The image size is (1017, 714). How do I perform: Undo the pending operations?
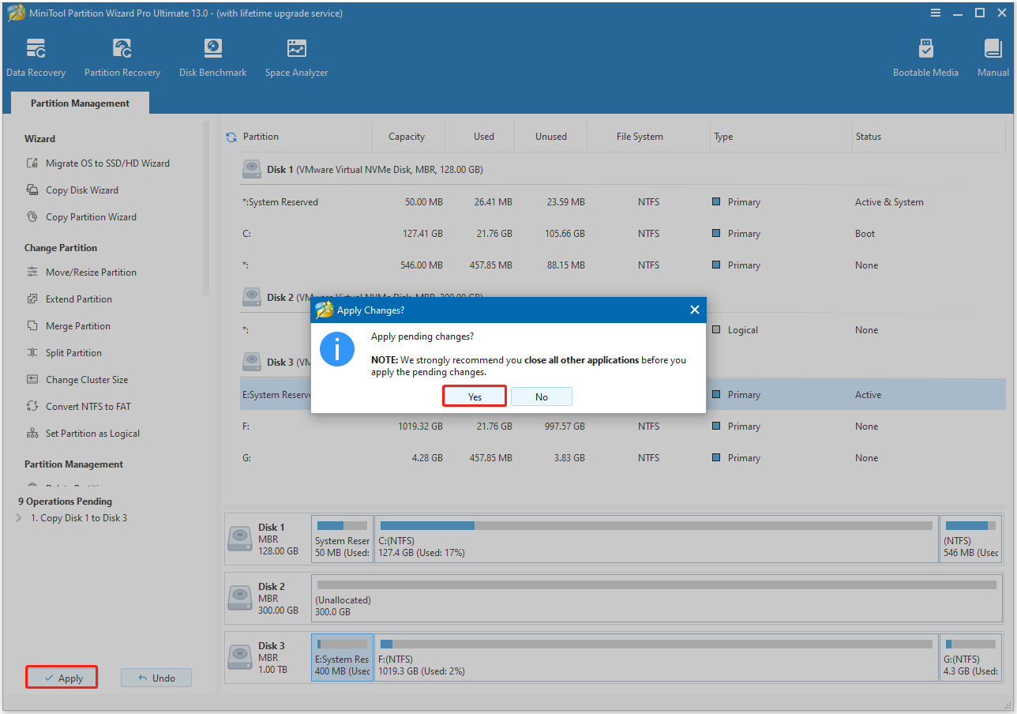[x=156, y=677]
